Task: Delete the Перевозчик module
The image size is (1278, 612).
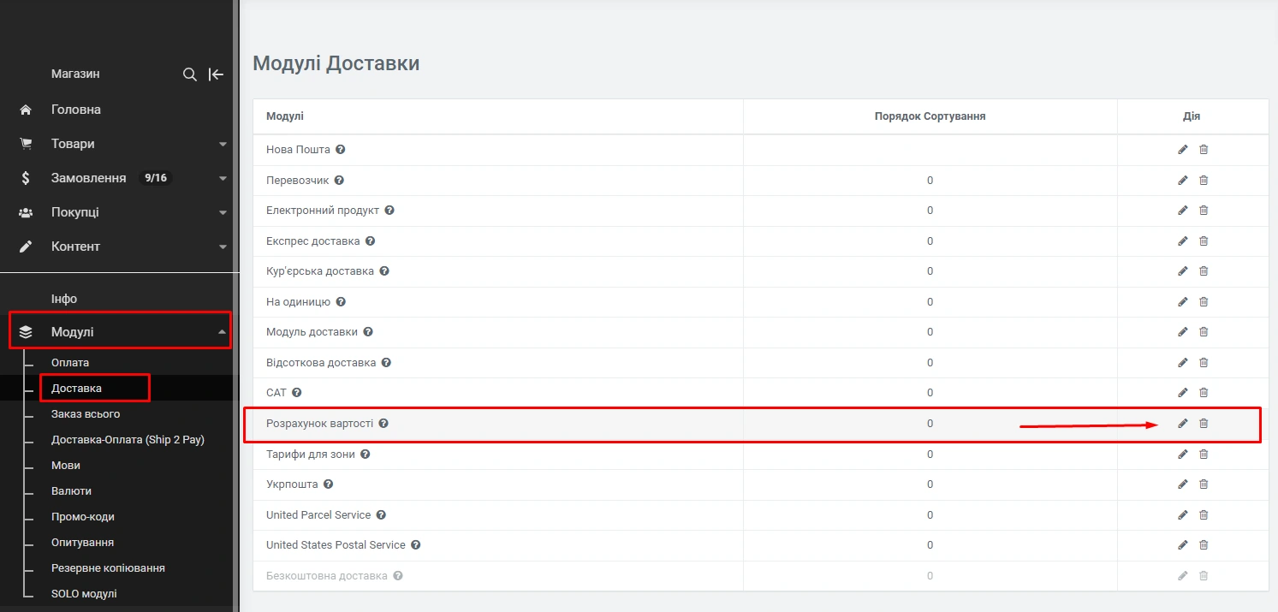Action: coord(1204,181)
